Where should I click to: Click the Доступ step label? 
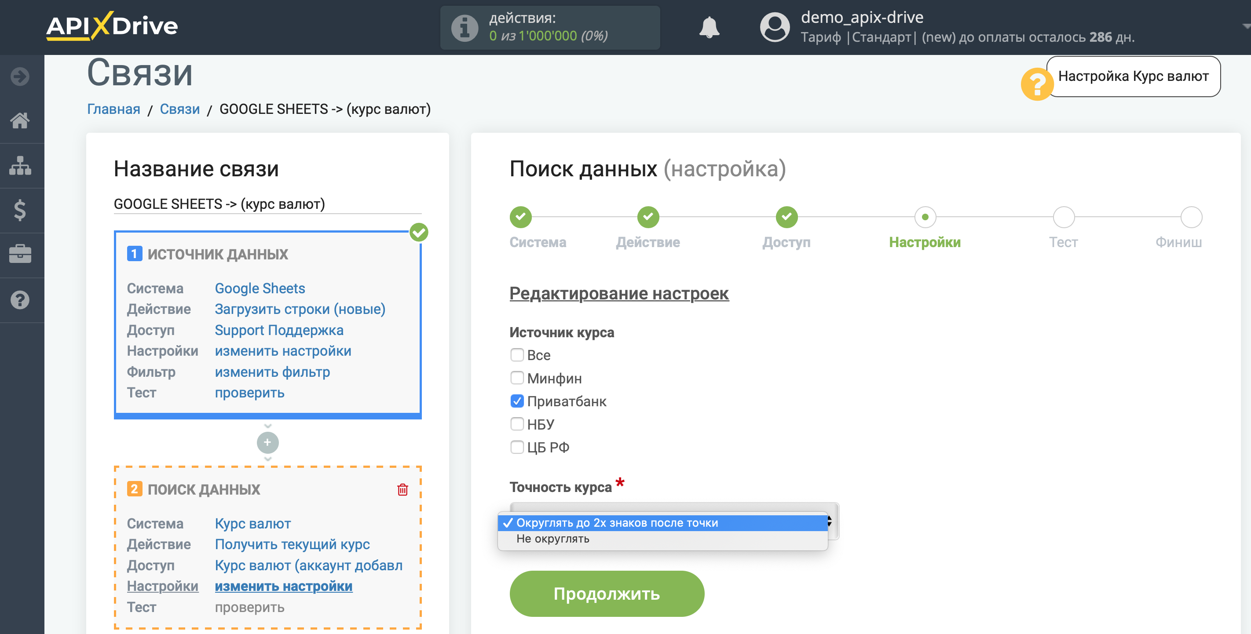(786, 242)
